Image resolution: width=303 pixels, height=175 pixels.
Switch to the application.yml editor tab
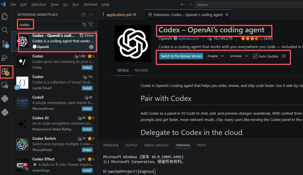[121, 15]
